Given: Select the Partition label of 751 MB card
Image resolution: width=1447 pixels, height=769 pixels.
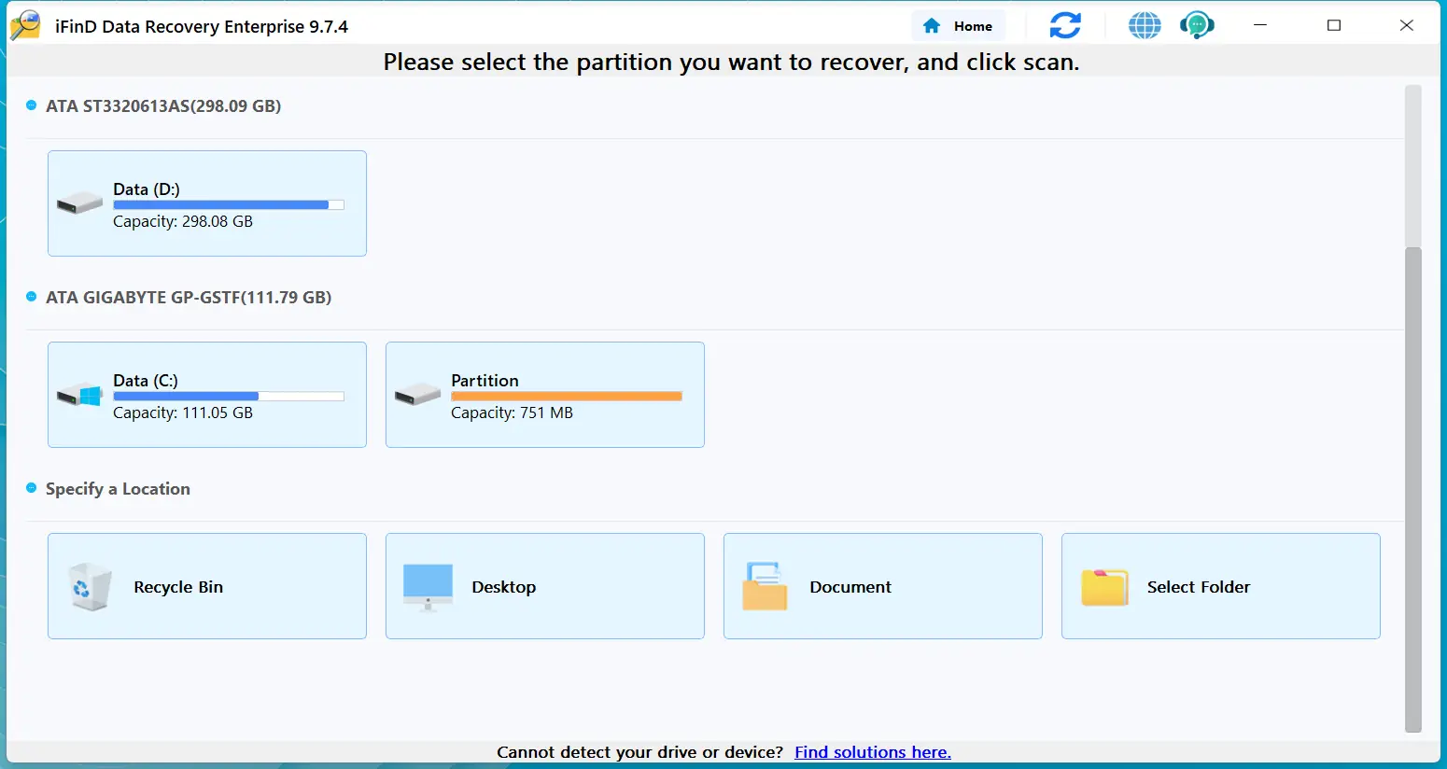Looking at the screenshot, I should 485,381.
